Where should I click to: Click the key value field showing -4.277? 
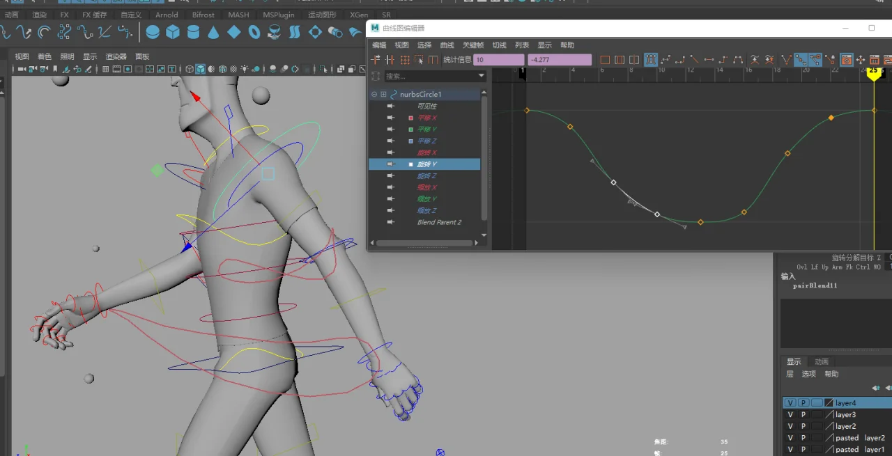pyautogui.click(x=559, y=60)
